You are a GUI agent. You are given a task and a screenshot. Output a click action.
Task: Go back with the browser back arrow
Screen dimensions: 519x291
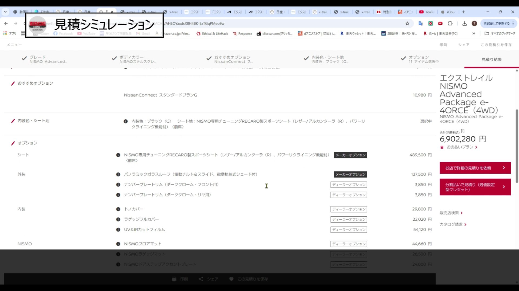click(6, 23)
